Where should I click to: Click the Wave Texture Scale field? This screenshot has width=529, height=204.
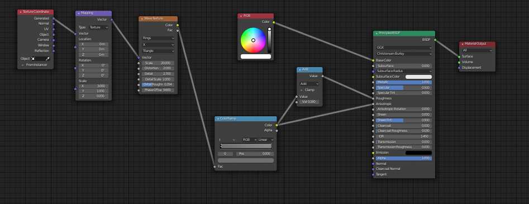click(x=158, y=63)
